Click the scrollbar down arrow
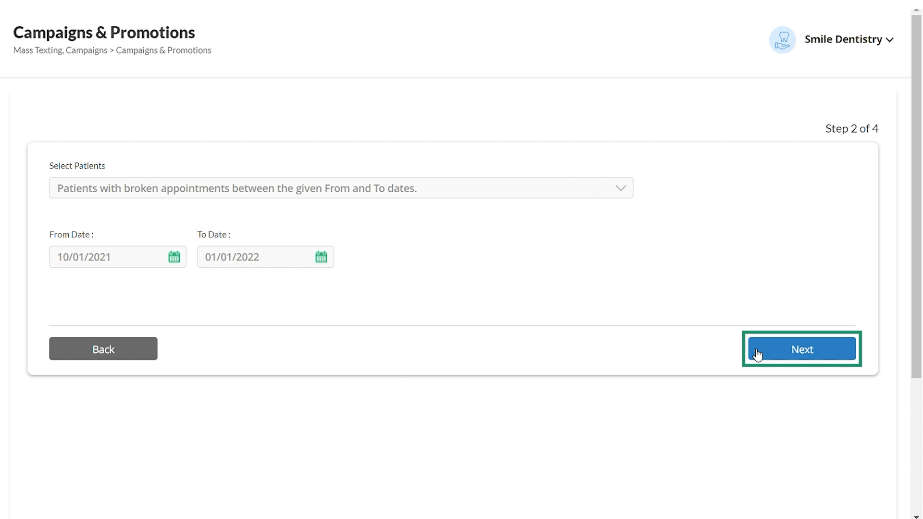 tap(916, 516)
